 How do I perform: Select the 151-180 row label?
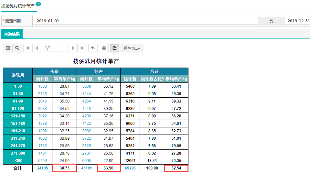pyautogui.click(x=18, y=124)
